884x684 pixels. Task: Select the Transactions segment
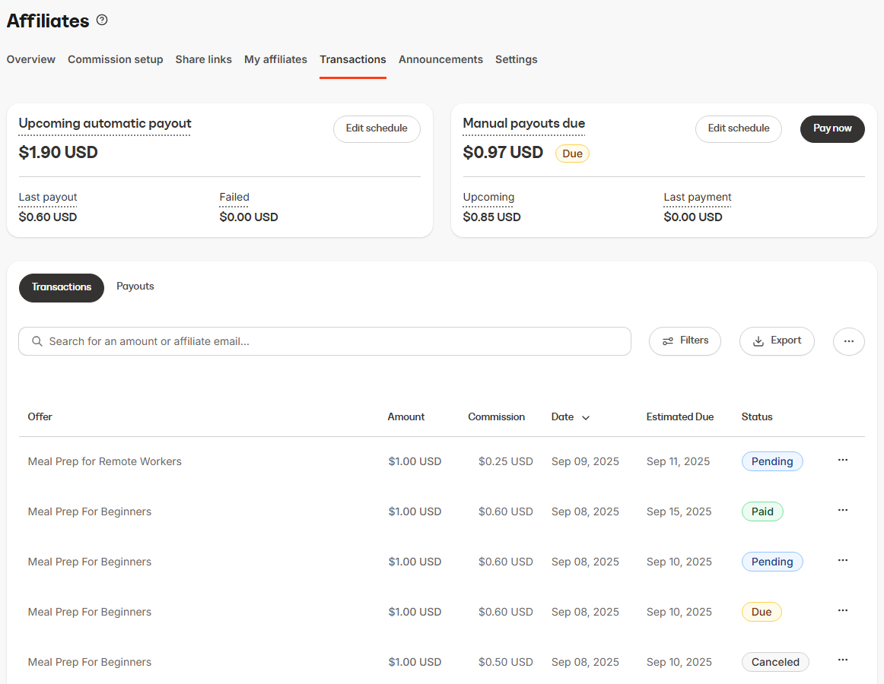click(61, 287)
